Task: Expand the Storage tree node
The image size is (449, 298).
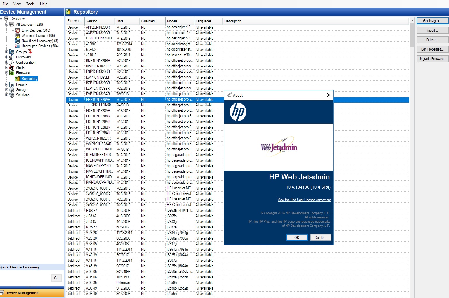Action: click(x=6, y=90)
